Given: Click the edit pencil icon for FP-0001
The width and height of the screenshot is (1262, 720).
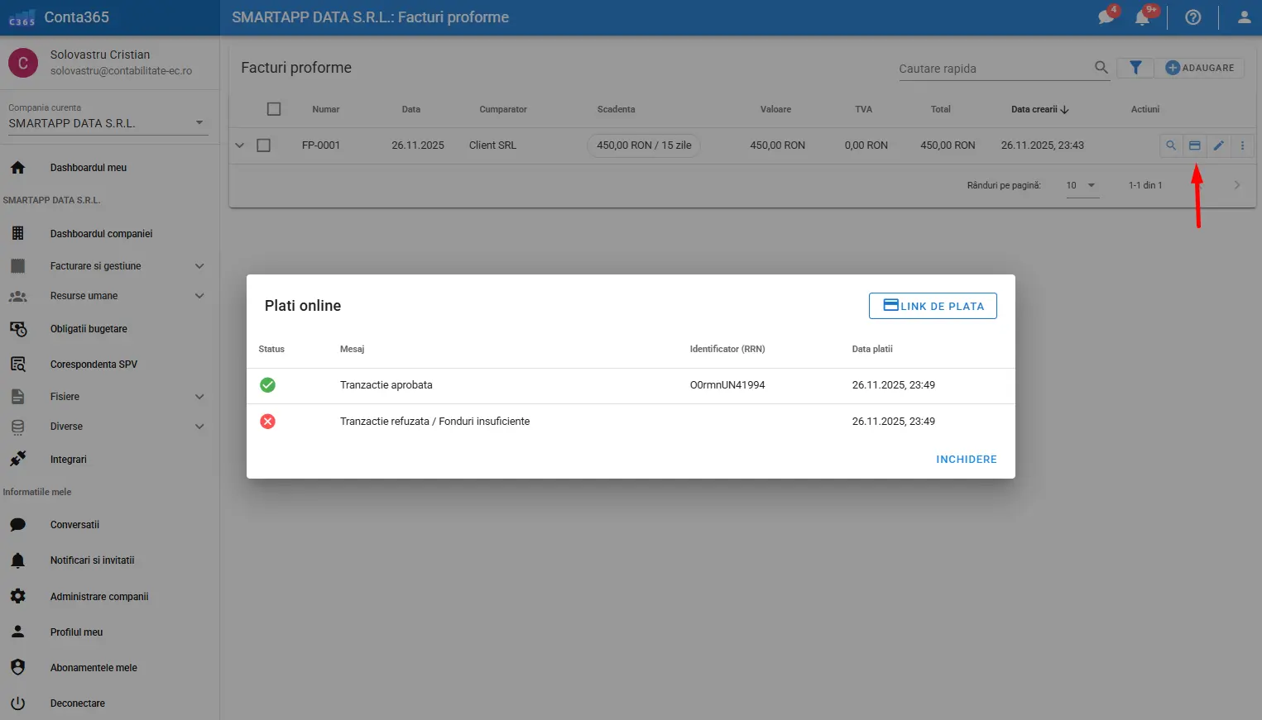Looking at the screenshot, I should [1218, 145].
